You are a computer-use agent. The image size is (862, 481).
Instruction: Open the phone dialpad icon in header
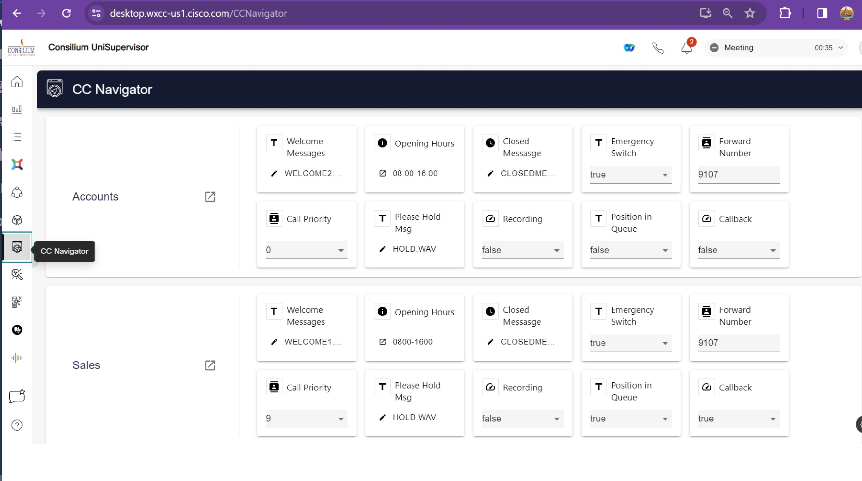pyautogui.click(x=658, y=48)
